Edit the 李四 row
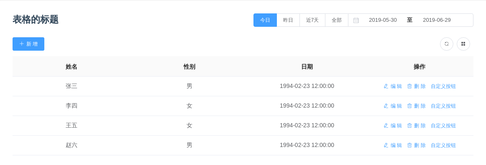Image resolution: width=486 pixels, height=165 pixels. 393,106
